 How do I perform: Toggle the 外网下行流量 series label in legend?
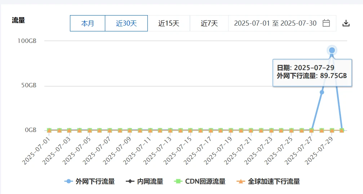click(x=95, y=181)
